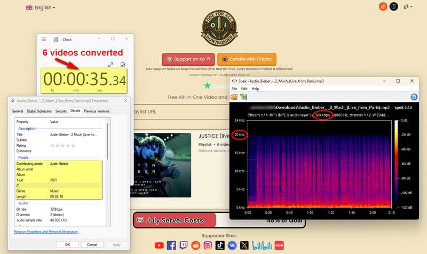Click the Support on Ko-fi button
The height and width of the screenshot is (254, 427).
pos(188,59)
